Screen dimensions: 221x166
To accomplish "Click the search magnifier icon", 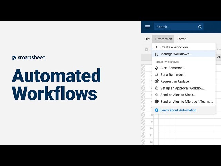I will pos(200,27).
